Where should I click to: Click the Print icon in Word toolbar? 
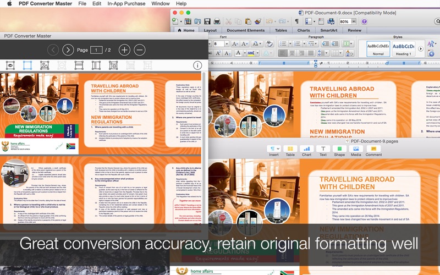click(217, 21)
